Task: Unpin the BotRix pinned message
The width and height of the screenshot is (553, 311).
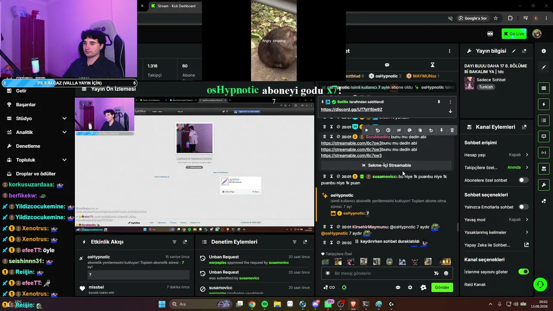Action: coord(439,102)
